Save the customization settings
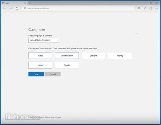 click(x=36, y=74)
